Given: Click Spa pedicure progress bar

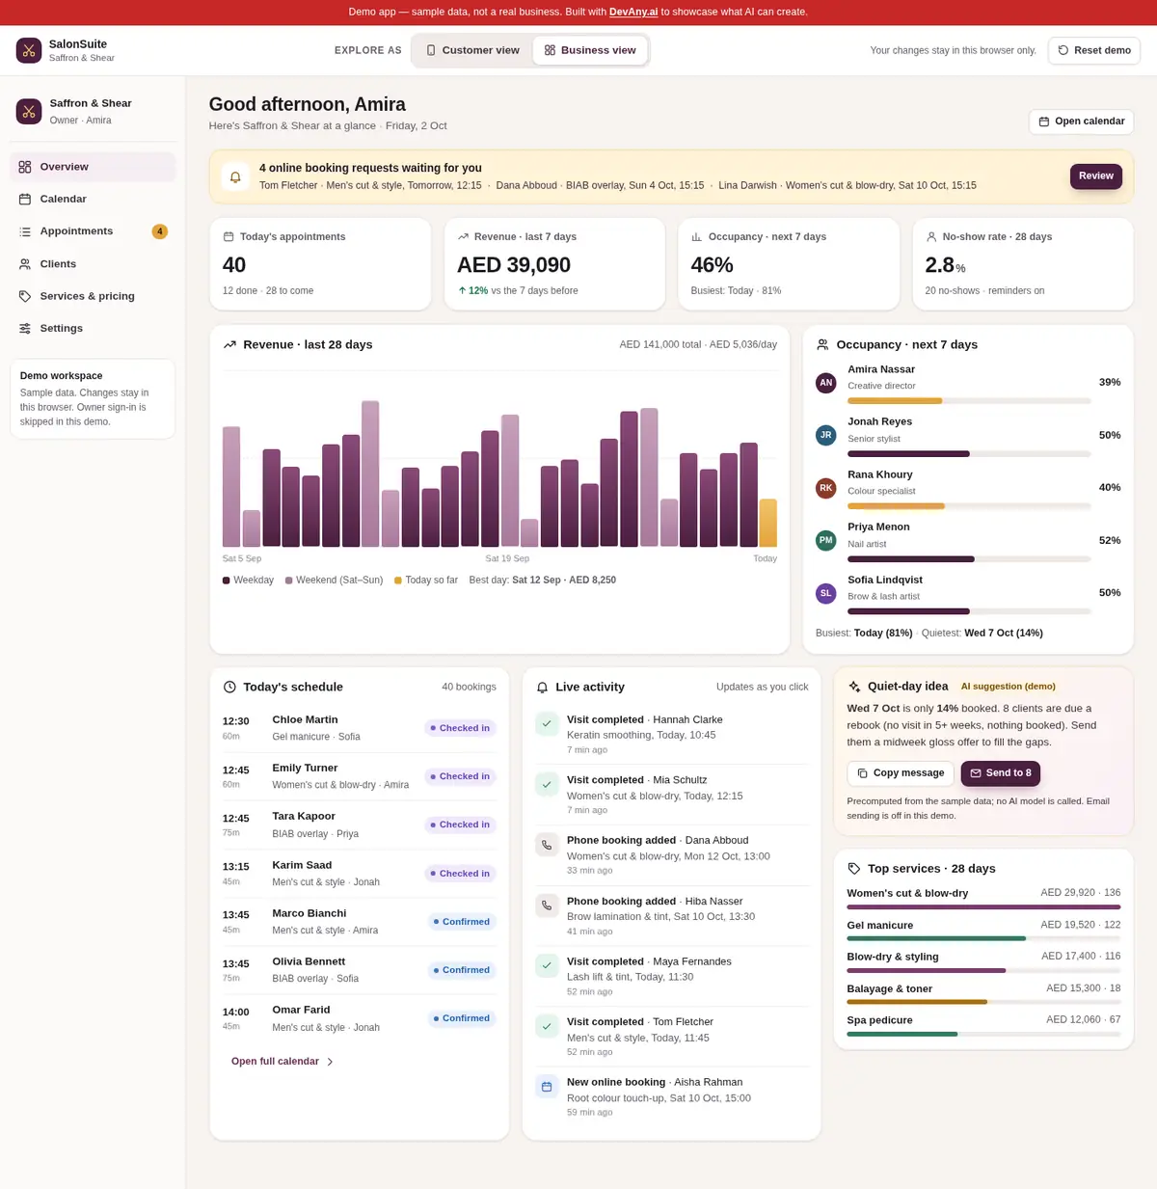Looking at the screenshot, I should pyautogui.click(x=983, y=1034).
